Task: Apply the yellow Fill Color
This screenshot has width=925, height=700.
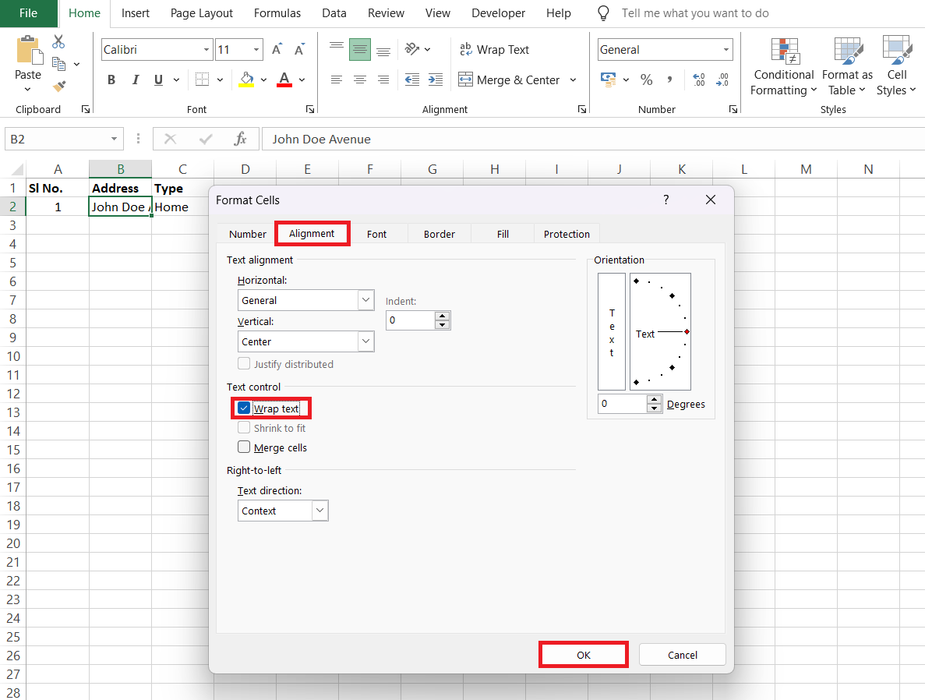Action: coord(247,80)
